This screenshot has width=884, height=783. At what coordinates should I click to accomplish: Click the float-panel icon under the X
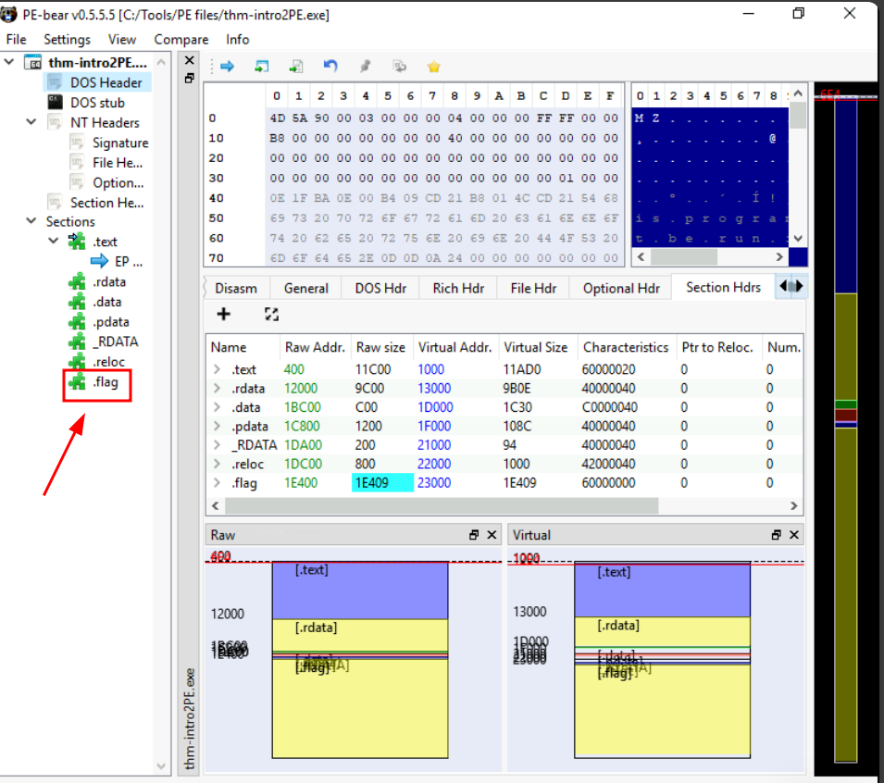pyautogui.click(x=190, y=78)
